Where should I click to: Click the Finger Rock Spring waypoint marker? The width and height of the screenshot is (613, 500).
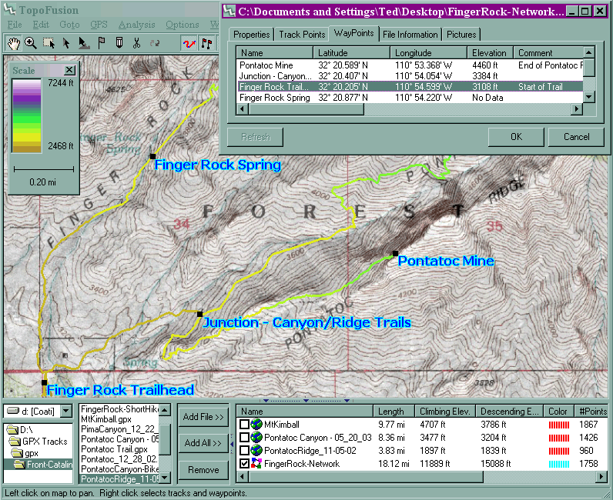click(x=152, y=156)
